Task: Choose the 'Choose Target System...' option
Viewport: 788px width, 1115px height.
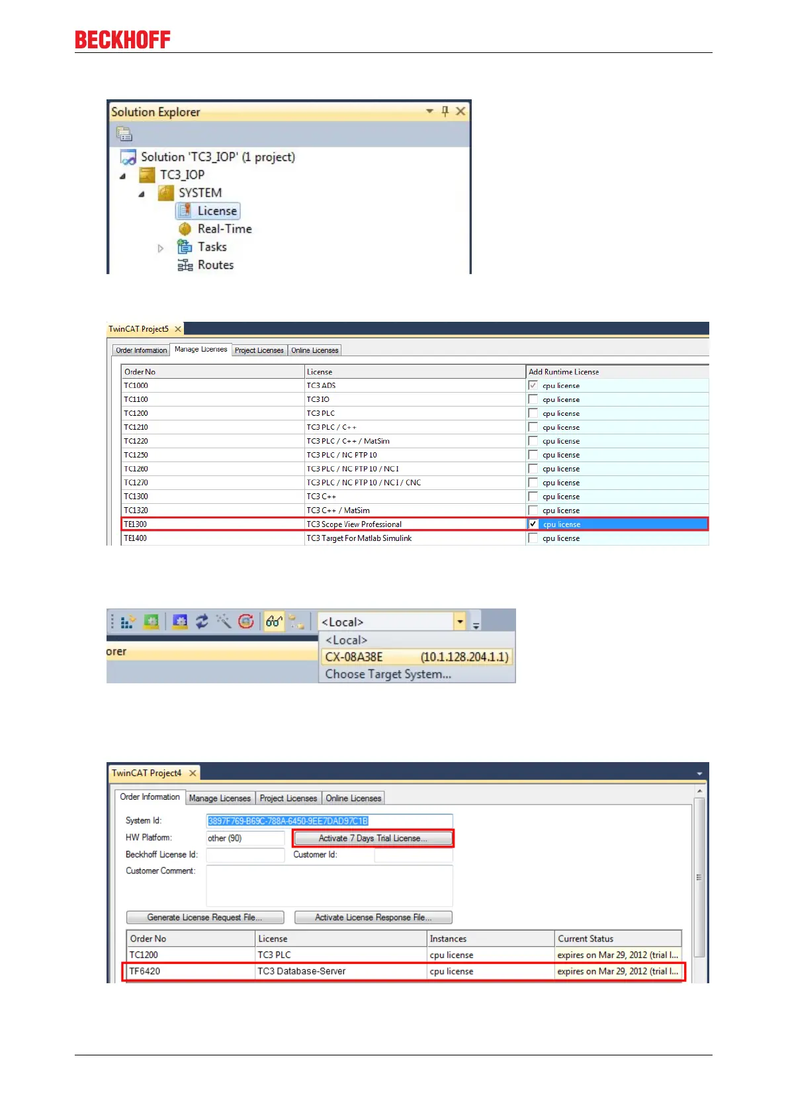Action: coord(416,674)
